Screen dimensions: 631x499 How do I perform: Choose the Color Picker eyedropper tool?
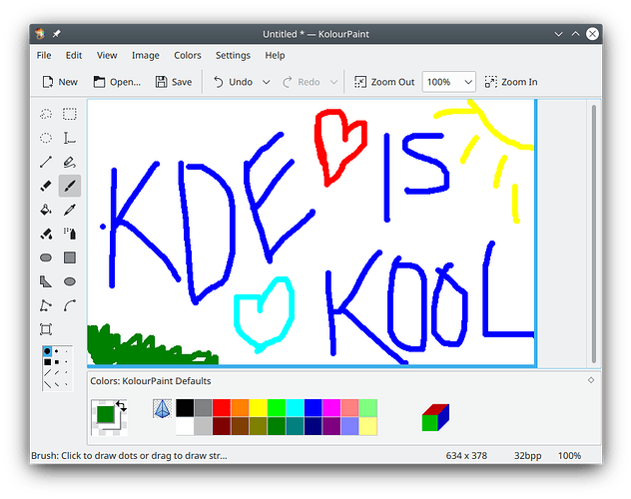click(x=70, y=210)
